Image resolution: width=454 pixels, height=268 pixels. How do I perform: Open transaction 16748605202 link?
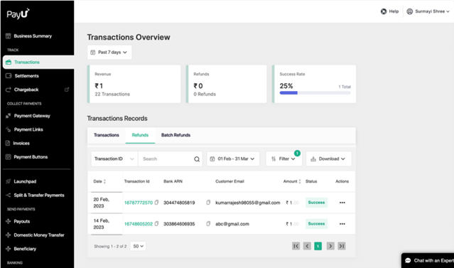tap(139, 224)
